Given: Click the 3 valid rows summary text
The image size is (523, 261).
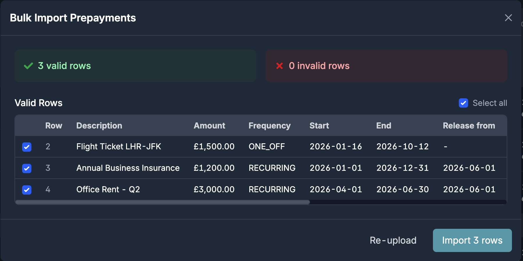Looking at the screenshot, I should coord(64,66).
